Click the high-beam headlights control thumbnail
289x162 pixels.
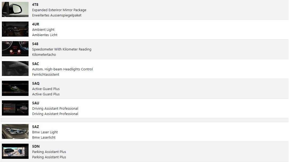(x=15, y=69)
